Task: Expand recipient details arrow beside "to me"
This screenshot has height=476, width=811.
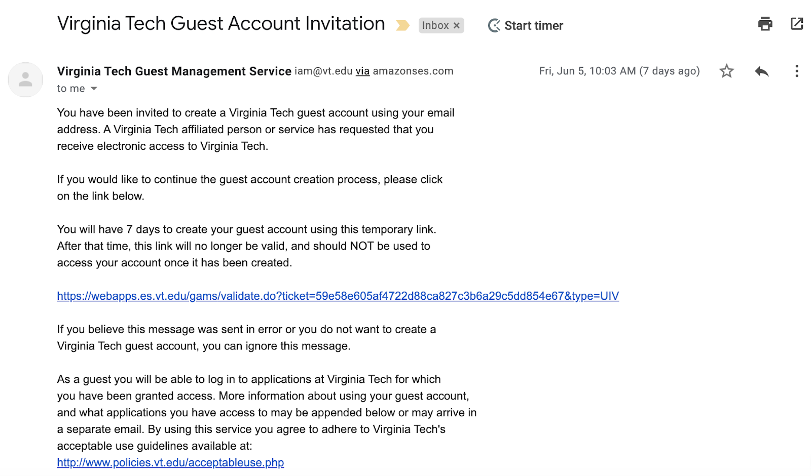Action: [94, 89]
